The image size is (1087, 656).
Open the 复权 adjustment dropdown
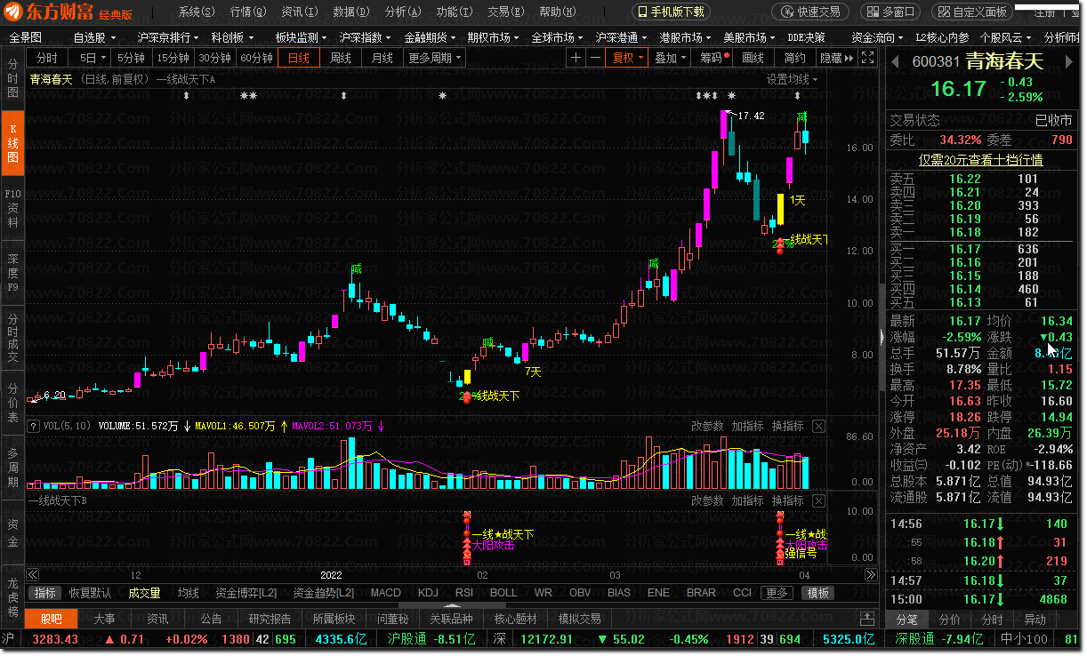(x=627, y=58)
